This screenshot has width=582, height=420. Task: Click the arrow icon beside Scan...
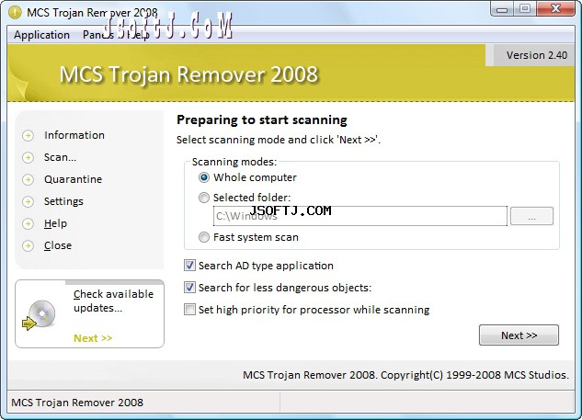pyautogui.click(x=28, y=158)
